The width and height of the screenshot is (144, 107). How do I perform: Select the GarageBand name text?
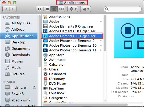58,98
